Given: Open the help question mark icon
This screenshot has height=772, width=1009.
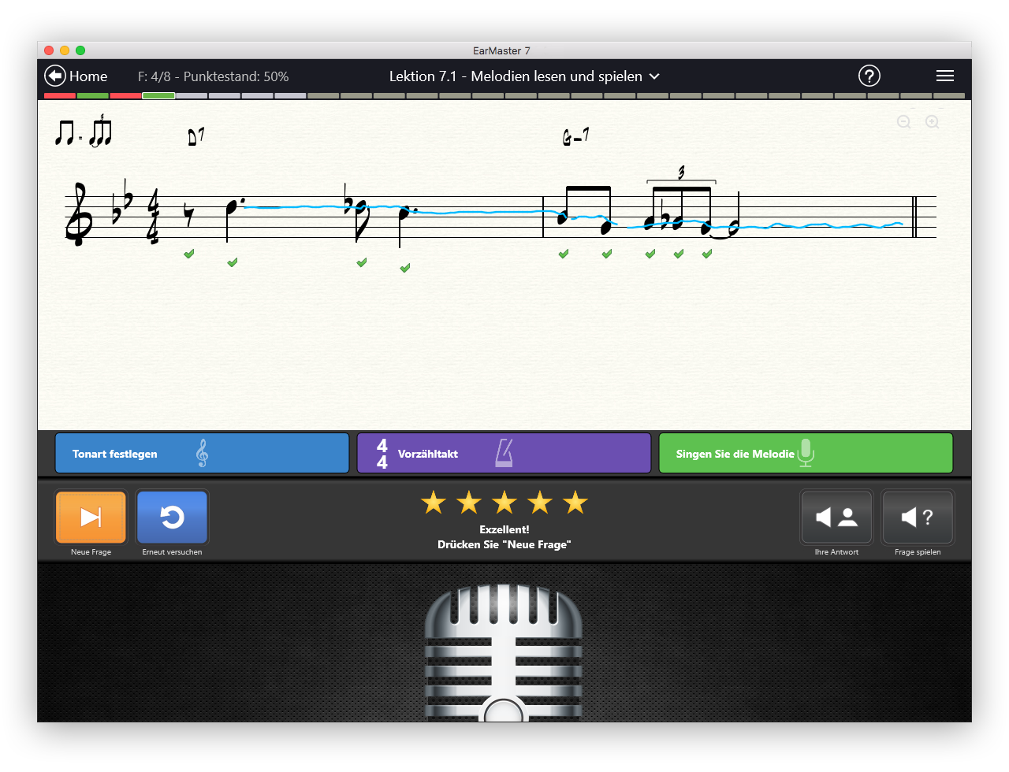Looking at the screenshot, I should [x=869, y=76].
